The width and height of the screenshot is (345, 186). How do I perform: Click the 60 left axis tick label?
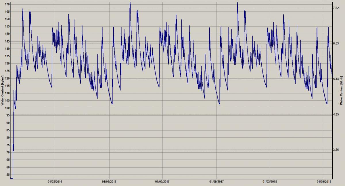9,167
